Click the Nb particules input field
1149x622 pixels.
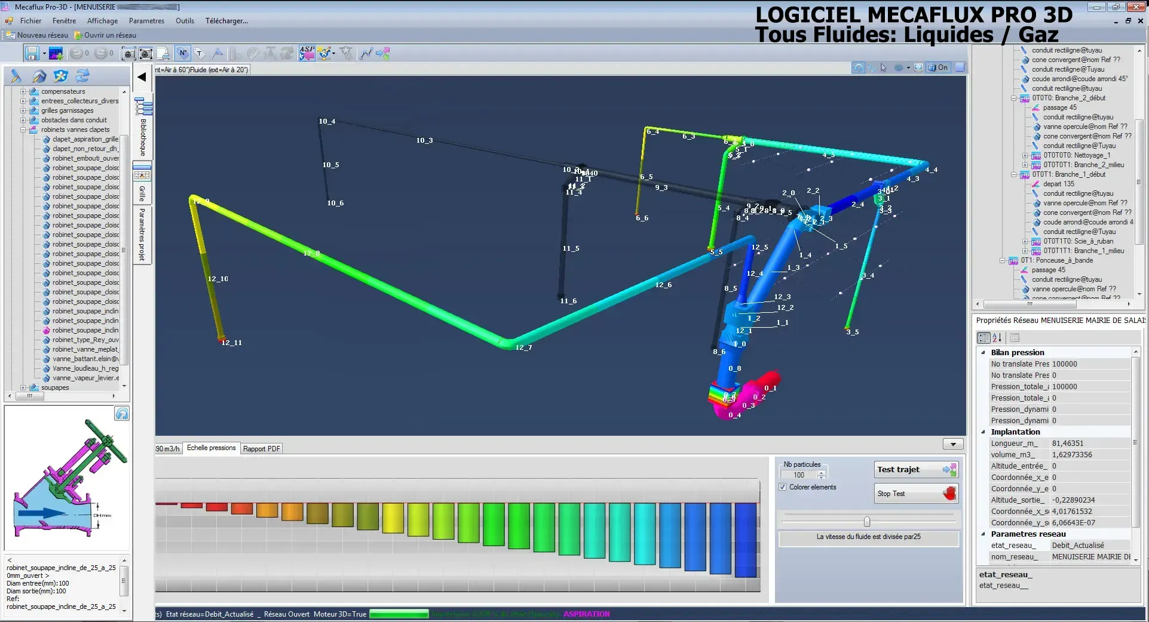click(799, 475)
